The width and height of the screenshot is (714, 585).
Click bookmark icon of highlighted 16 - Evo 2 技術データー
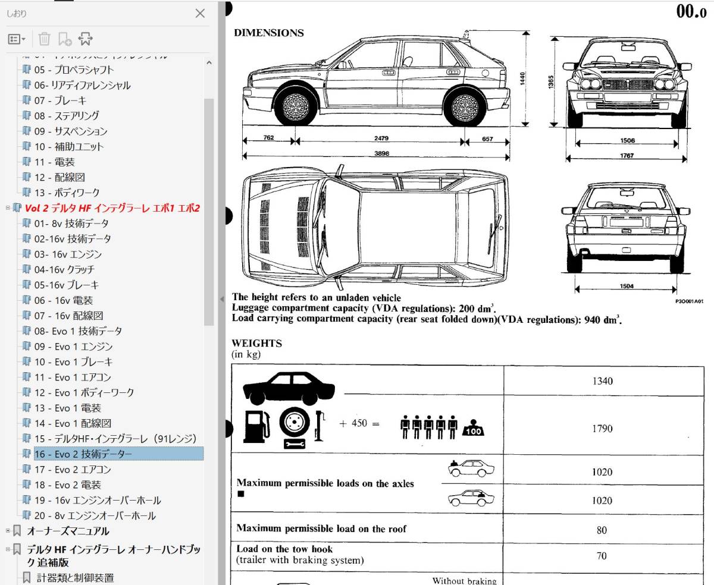[26, 454]
